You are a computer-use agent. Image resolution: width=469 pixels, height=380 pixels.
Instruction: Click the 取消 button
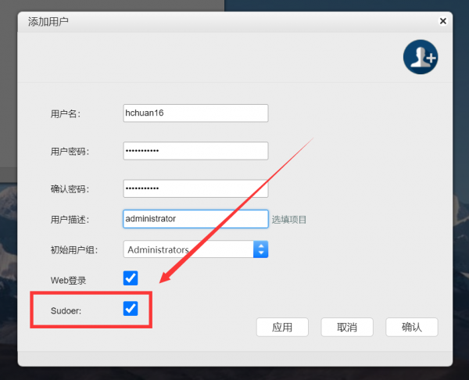click(347, 327)
